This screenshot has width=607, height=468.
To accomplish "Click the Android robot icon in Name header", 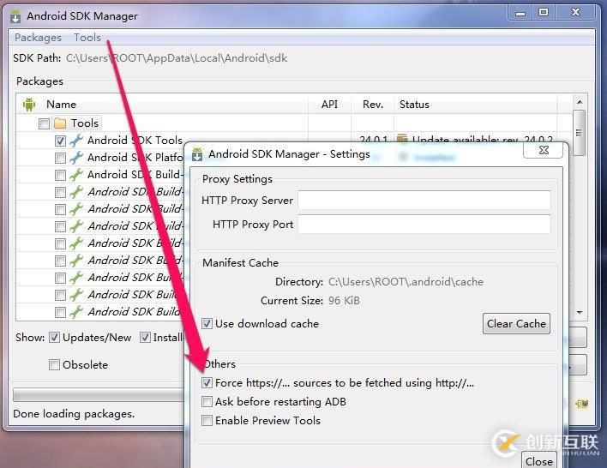I will (x=29, y=105).
